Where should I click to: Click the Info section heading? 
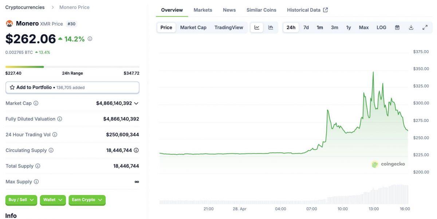(11, 215)
